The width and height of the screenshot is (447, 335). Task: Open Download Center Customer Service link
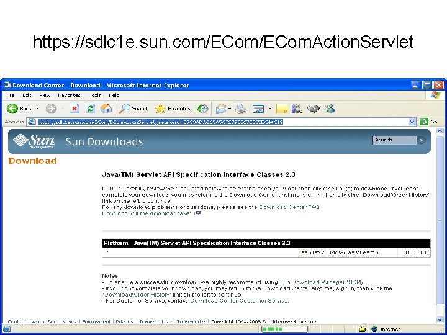(239, 300)
